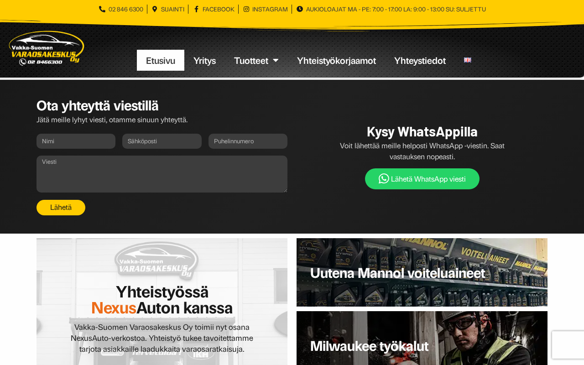Click the 'Voit lähettää meille helposti' paragraph
This screenshot has width=584, height=365.
422,151
